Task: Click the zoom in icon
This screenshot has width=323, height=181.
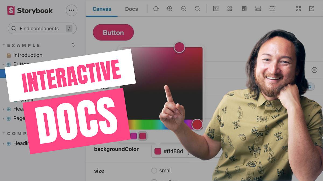Action: [x=170, y=9]
